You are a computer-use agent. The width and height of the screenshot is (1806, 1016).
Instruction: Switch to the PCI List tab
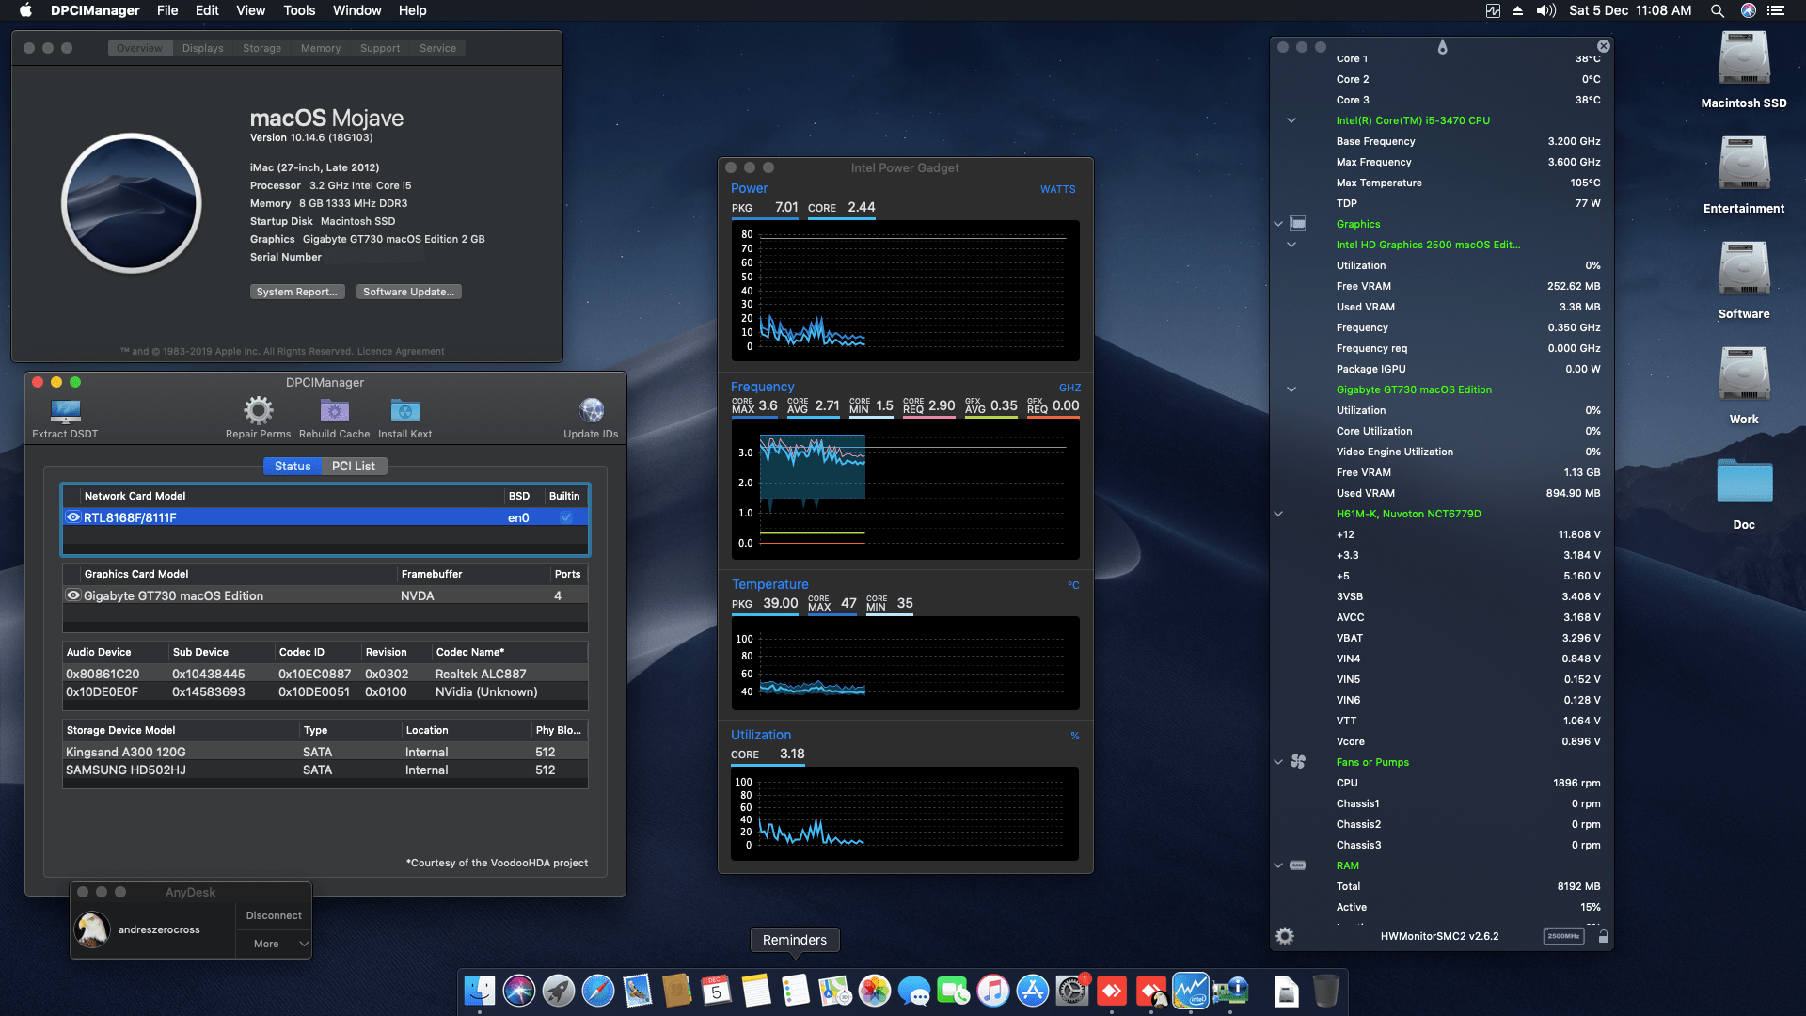point(354,466)
